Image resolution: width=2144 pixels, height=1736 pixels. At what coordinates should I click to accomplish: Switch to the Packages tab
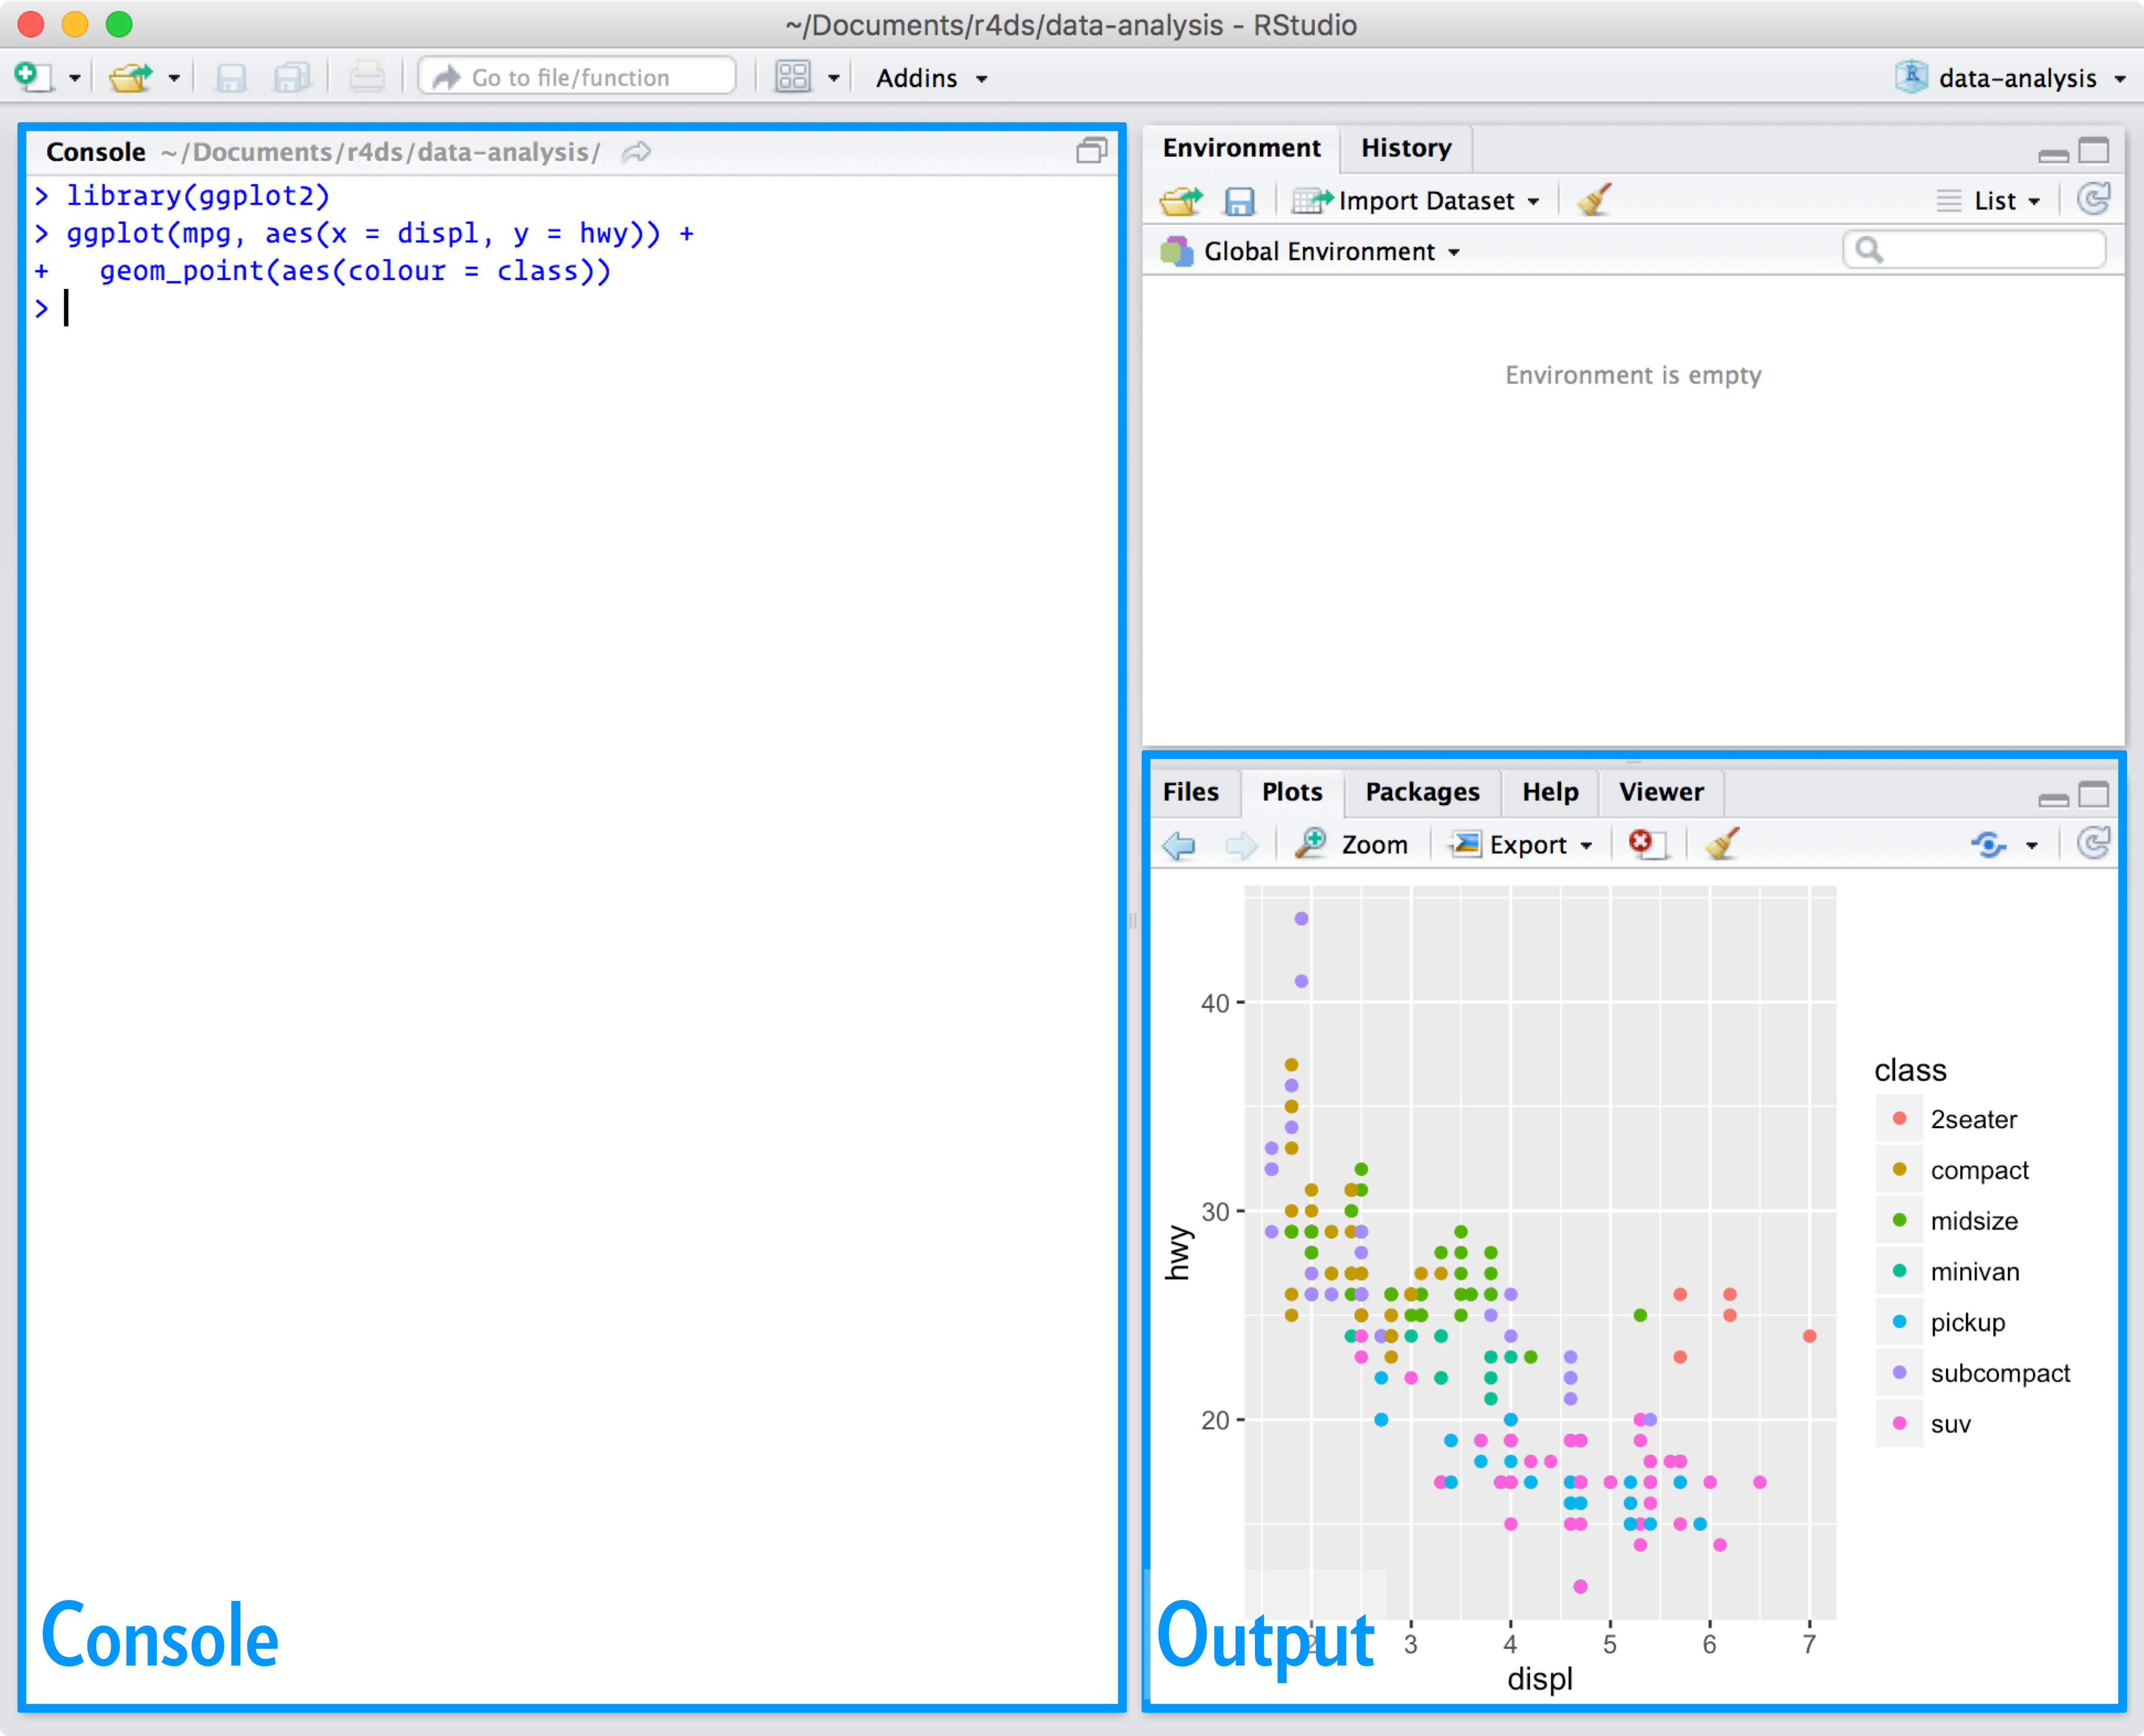click(x=1421, y=792)
